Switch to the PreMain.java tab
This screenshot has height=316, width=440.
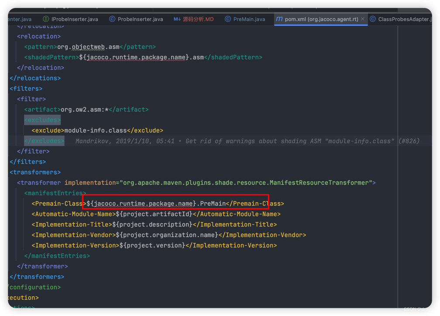245,19
